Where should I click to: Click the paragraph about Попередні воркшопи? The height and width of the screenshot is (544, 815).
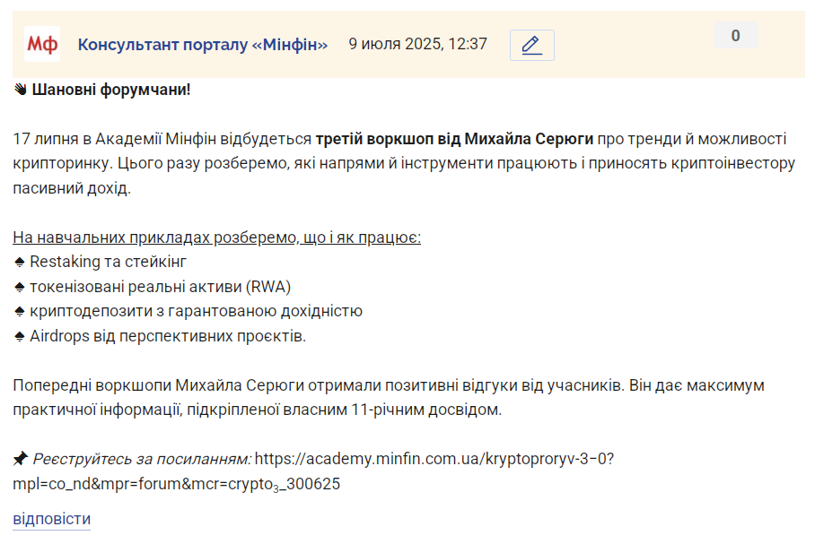point(389,398)
